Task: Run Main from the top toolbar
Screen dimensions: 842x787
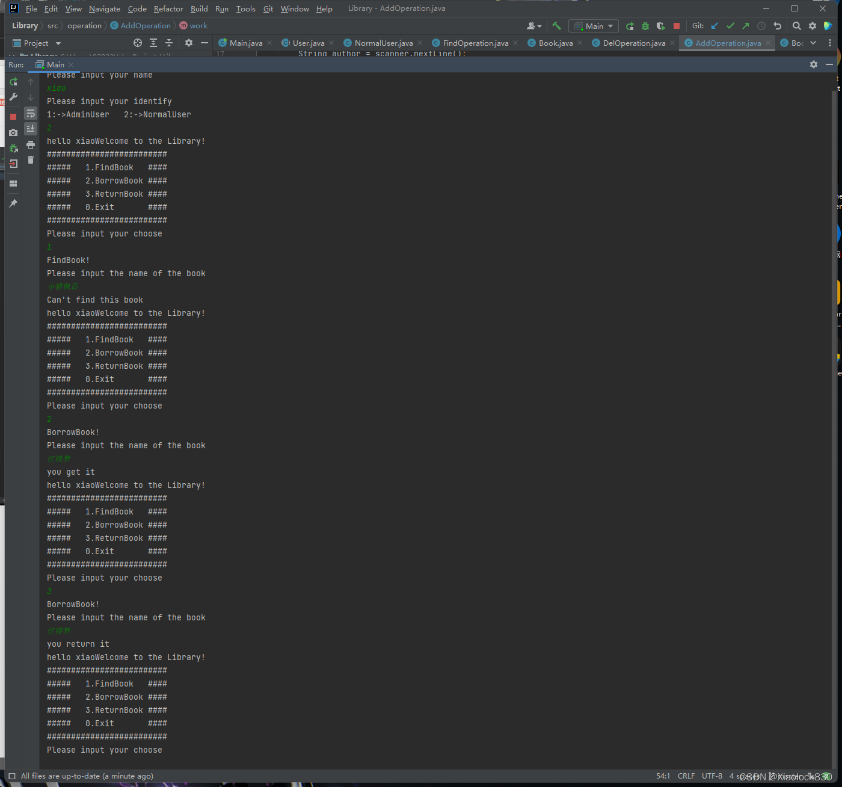Action: click(x=630, y=26)
